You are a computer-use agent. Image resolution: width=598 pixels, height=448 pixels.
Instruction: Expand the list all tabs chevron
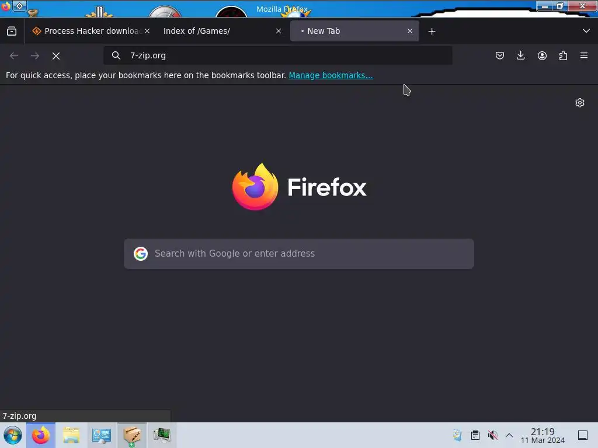pyautogui.click(x=586, y=31)
